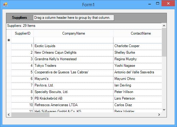Click the vertical scrollbar thumb
177x127 pixels.
coord(164,42)
